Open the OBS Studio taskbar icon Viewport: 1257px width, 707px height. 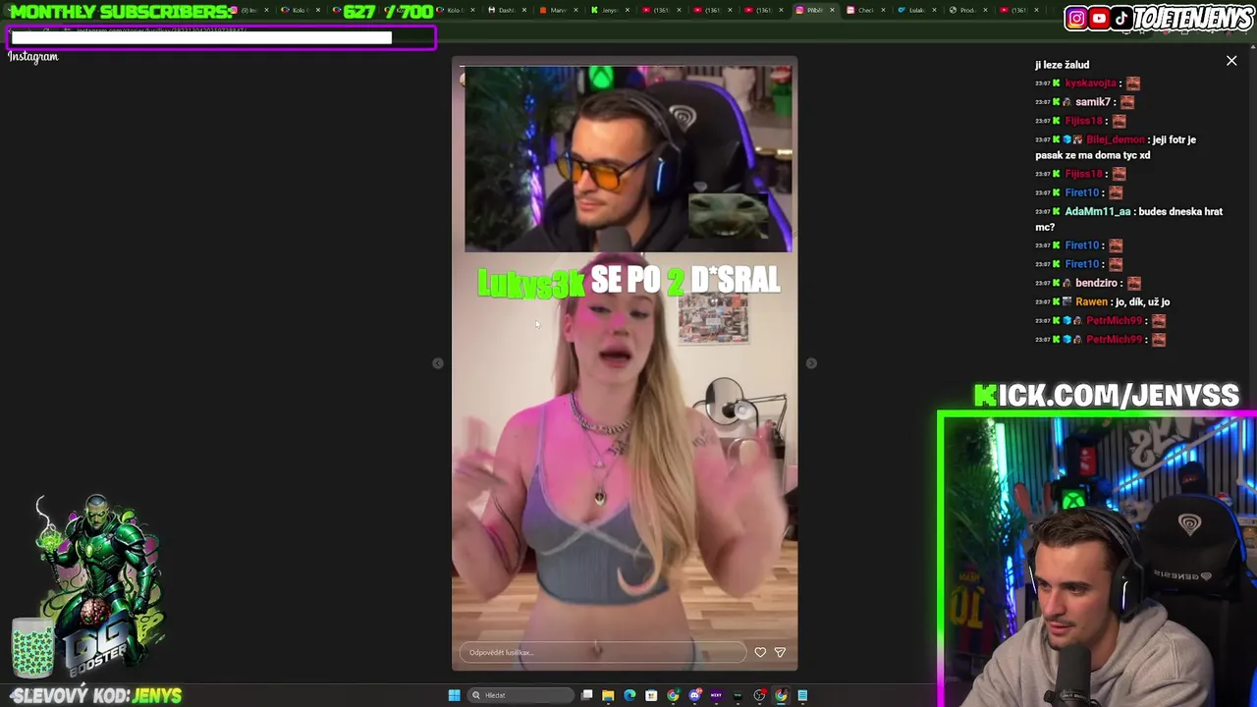click(759, 695)
